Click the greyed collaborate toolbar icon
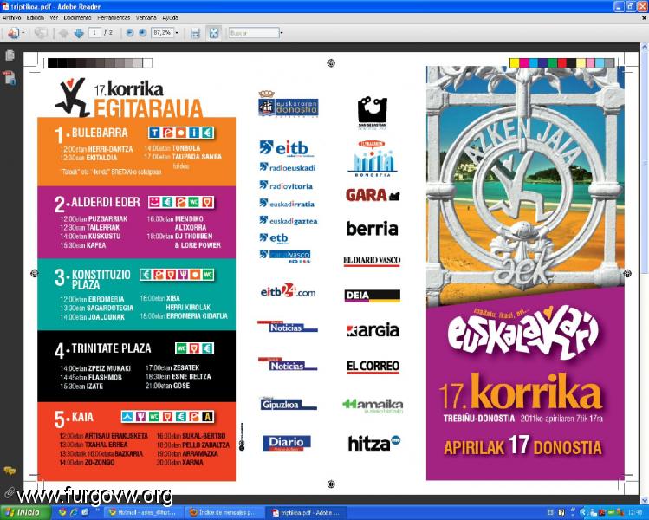Image resolution: width=649 pixels, height=520 pixels. click(41, 33)
